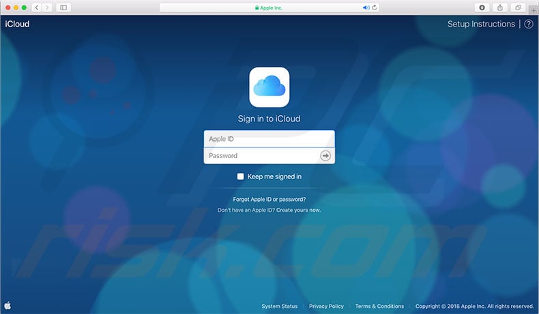This screenshot has height=314, width=539.
Task: Close the Safari window red button
Action: (x=8, y=7)
